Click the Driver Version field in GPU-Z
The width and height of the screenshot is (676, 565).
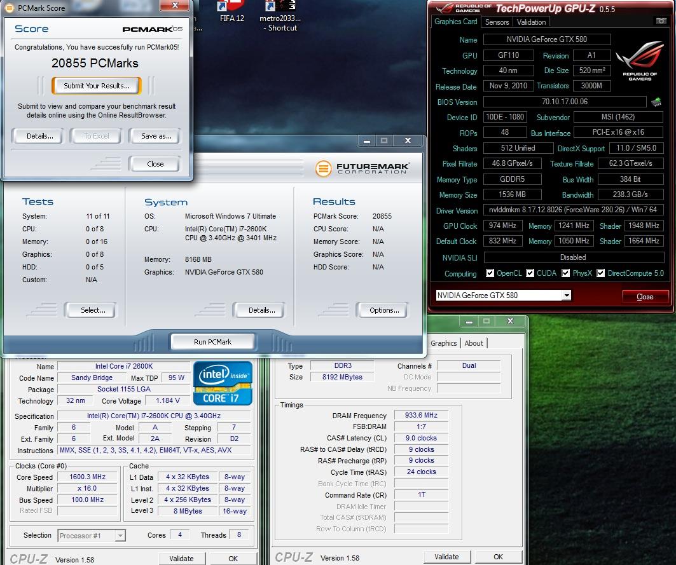click(x=573, y=210)
